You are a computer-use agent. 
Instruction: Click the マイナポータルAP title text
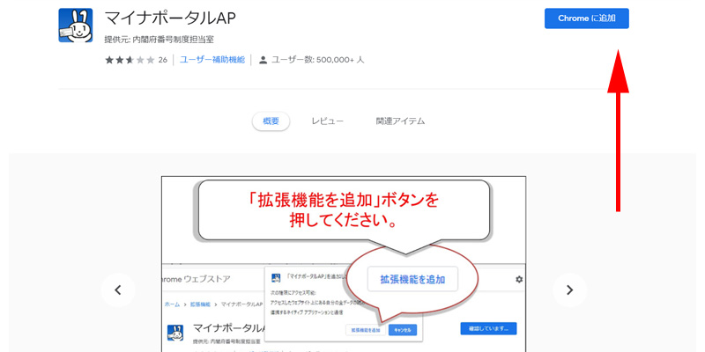click(x=170, y=18)
